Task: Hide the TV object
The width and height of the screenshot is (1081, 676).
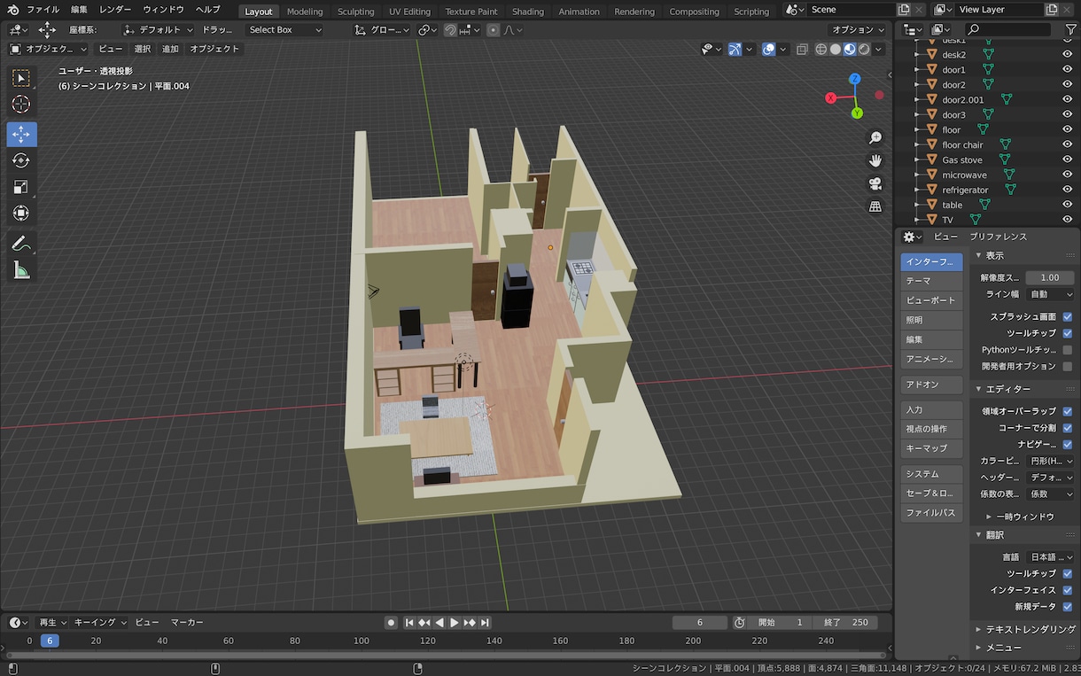Action: click(x=1067, y=220)
